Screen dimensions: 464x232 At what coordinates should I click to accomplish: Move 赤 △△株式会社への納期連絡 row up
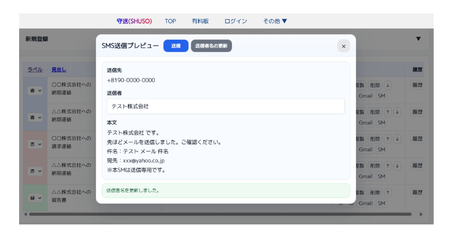click(x=387, y=166)
